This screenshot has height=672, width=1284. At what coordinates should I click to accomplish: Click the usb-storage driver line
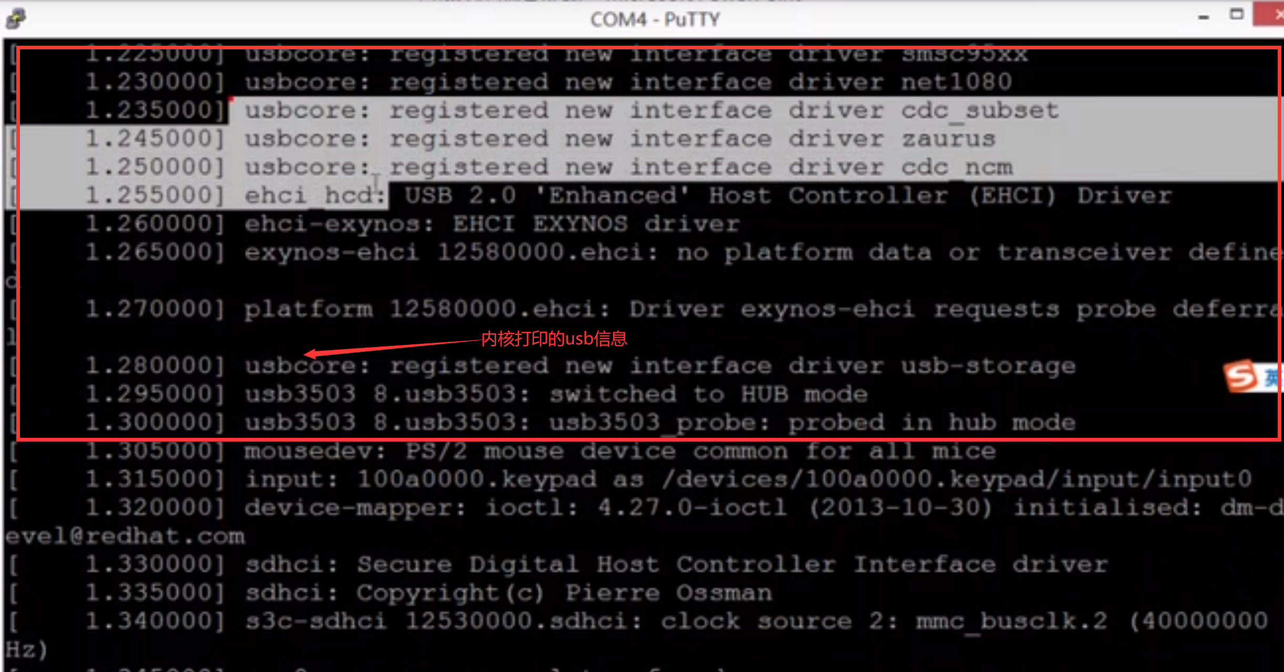988,366
